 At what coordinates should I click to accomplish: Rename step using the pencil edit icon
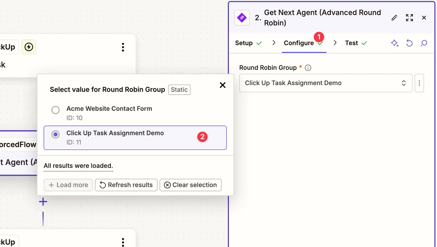pyautogui.click(x=394, y=18)
